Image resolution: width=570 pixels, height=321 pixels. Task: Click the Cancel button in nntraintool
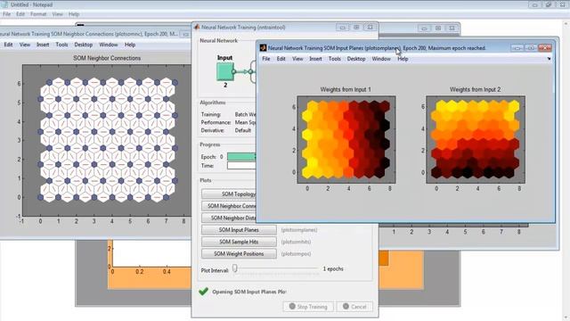(x=354, y=307)
